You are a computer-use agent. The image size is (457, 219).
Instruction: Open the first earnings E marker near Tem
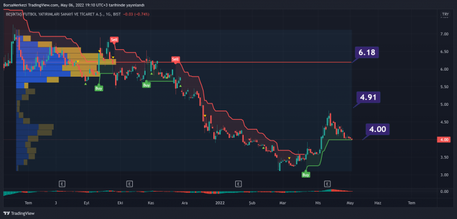click(x=62, y=184)
